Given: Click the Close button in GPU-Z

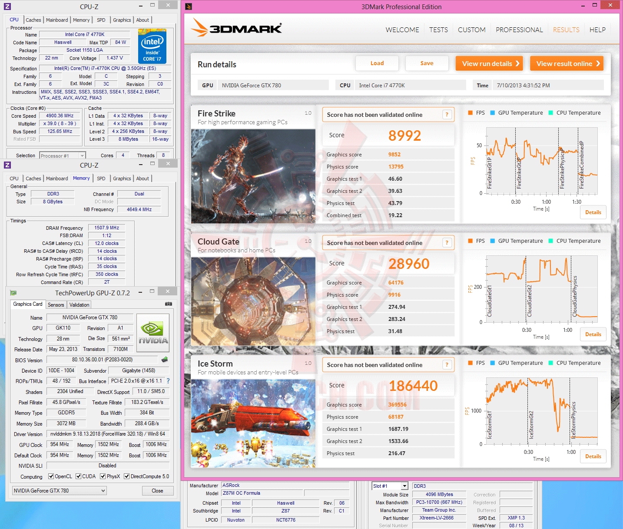Looking at the screenshot, I should point(158,491).
